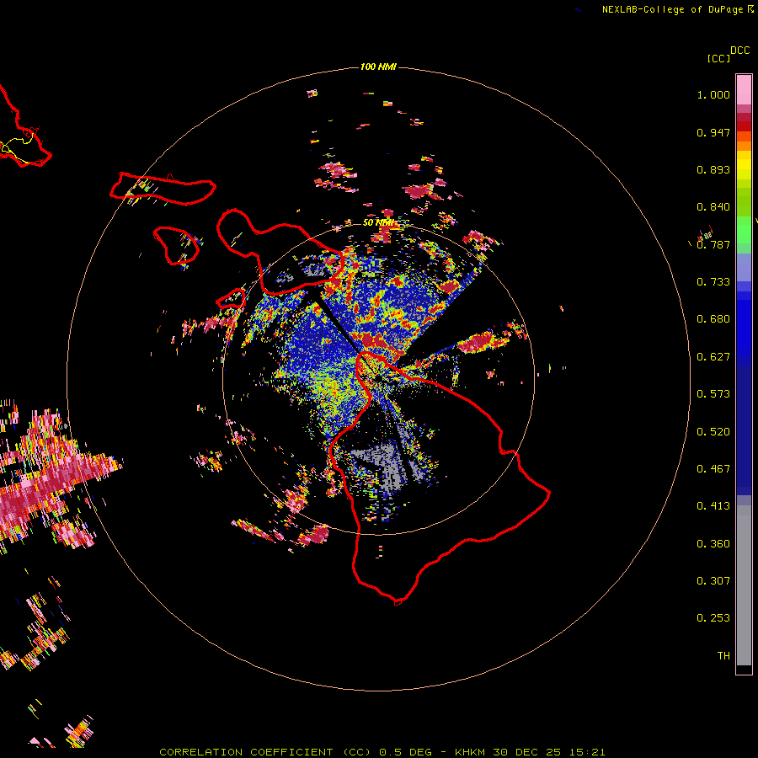Image resolution: width=758 pixels, height=758 pixels.
Task: Select the 1.000 value on the color scale
Action: coord(713,94)
